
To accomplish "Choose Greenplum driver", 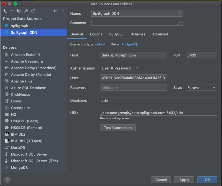I will (x=33, y=108).
